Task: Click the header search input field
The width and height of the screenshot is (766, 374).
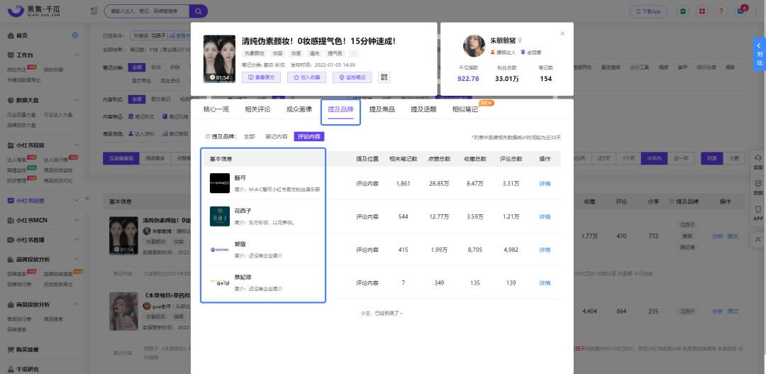Action: coord(148,11)
